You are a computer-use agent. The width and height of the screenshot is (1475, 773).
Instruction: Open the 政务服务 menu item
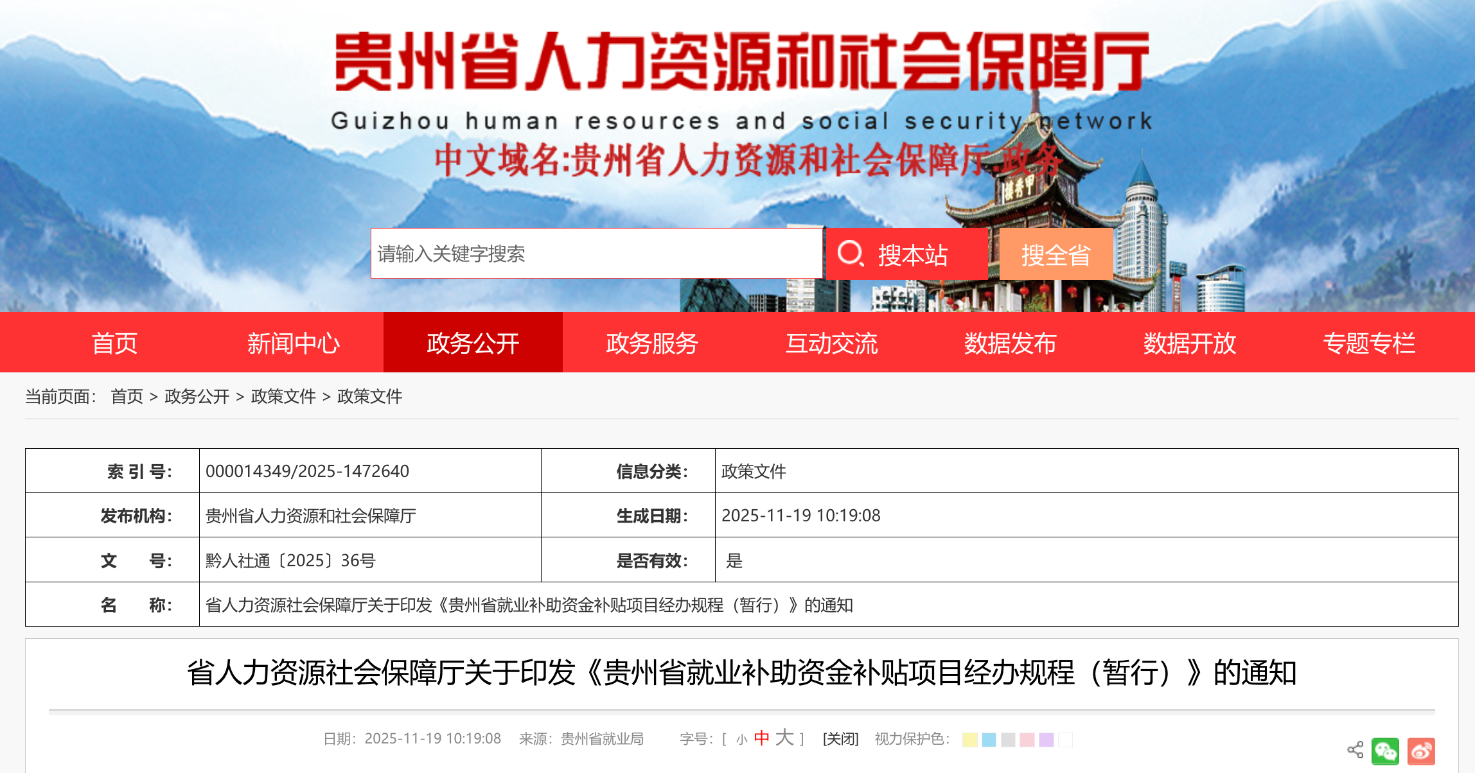coord(652,343)
